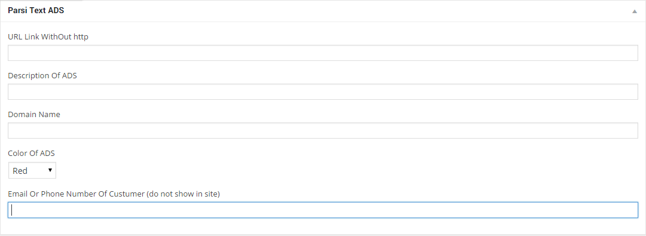
Task: Click the 'Email Or Phone Number Of Custumer' label
Action: [x=76, y=194]
